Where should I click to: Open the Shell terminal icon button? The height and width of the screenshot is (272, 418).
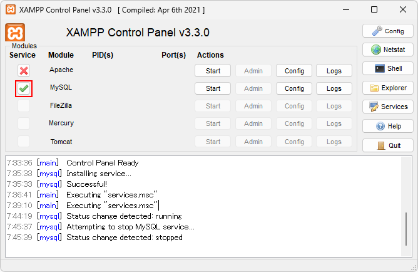(x=388, y=68)
